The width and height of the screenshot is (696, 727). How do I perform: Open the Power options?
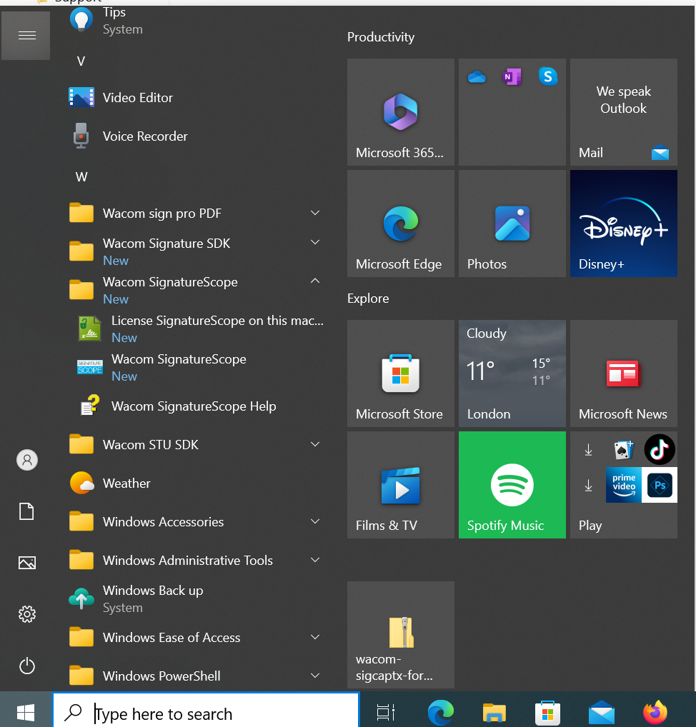[x=27, y=666]
